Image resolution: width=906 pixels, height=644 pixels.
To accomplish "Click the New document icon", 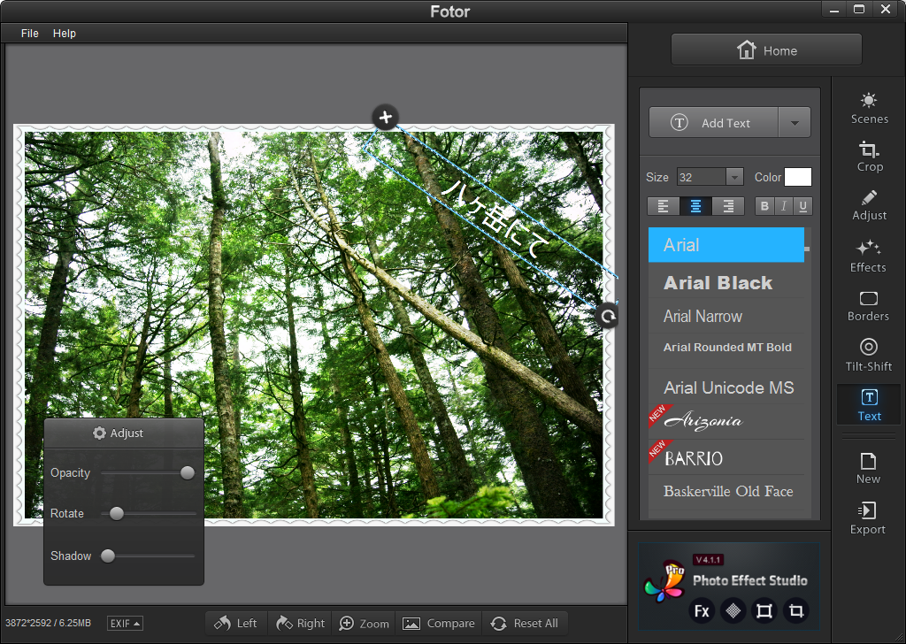I will pyautogui.click(x=869, y=468).
